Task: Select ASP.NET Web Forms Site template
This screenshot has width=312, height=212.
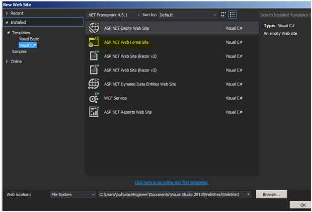Action: click(172, 42)
